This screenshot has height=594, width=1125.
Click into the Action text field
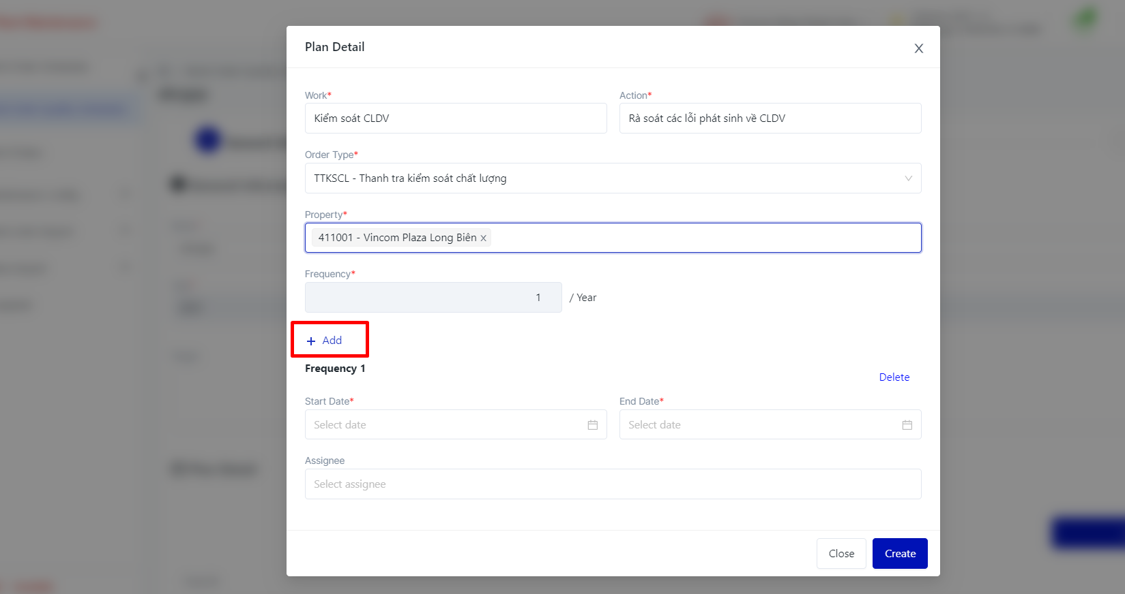[x=770, y=119]
